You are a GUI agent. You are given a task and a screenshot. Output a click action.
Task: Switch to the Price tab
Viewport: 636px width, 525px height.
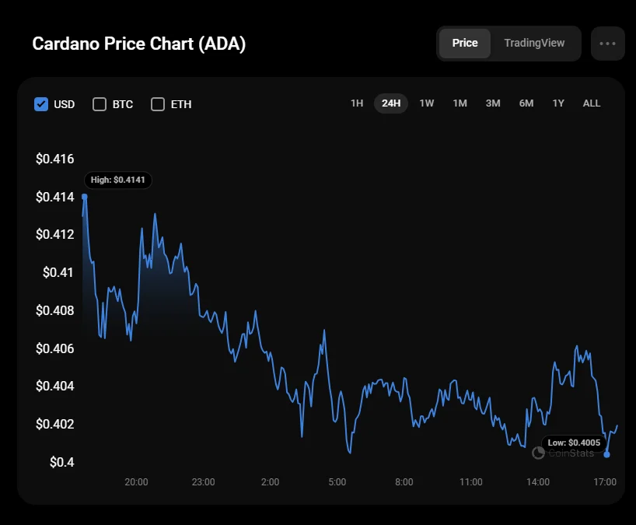465,44
